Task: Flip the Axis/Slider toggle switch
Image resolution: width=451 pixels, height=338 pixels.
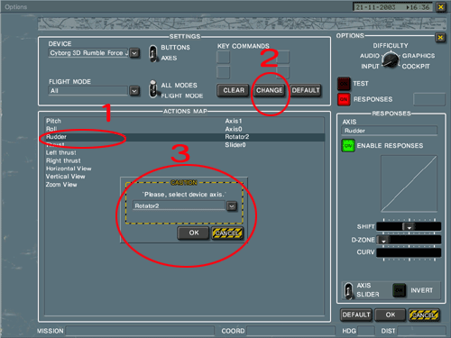Action: (348, 290)
